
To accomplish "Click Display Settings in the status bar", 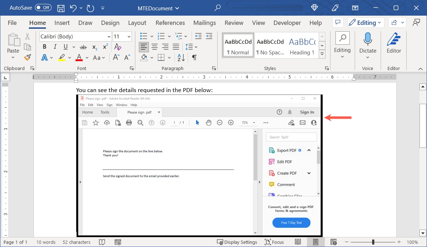I will coord(238,242).
